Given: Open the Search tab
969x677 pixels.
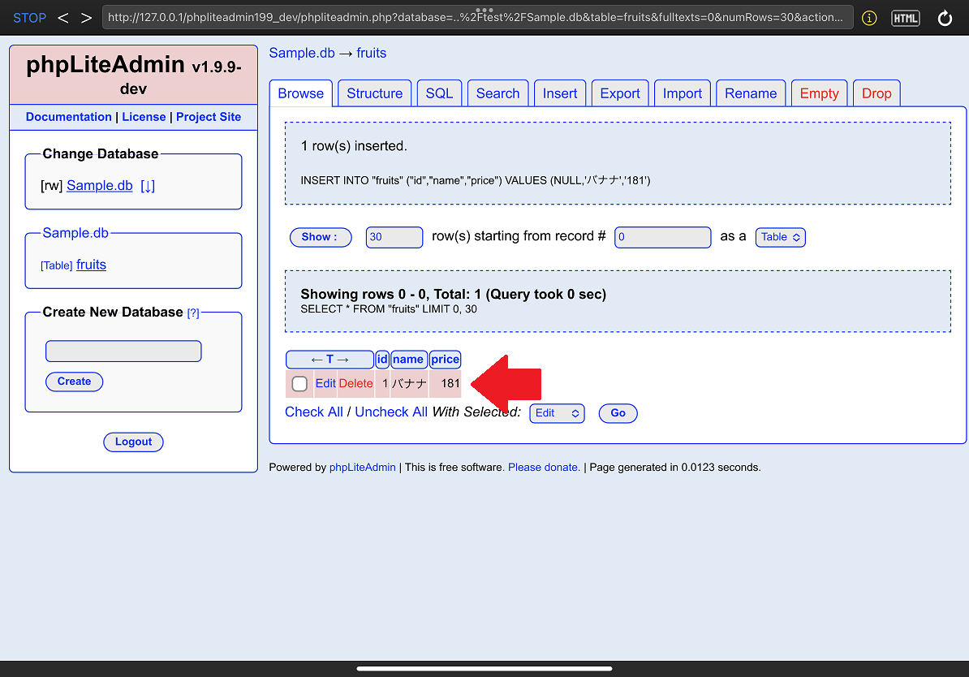Looking at the screenshot, I should click(498, 93).
